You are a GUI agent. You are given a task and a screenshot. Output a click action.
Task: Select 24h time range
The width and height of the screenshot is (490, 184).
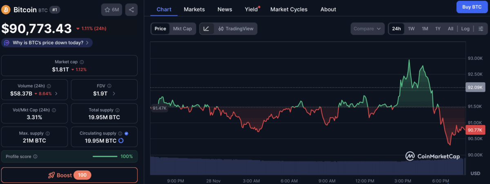pyautogui.click(x=396, y=29)
